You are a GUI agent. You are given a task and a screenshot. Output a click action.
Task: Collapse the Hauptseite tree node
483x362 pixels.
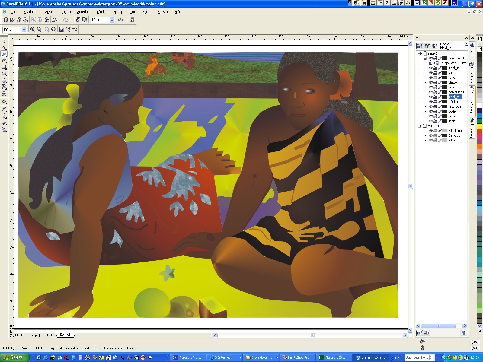pyautogui.click(x=419, y=126)
